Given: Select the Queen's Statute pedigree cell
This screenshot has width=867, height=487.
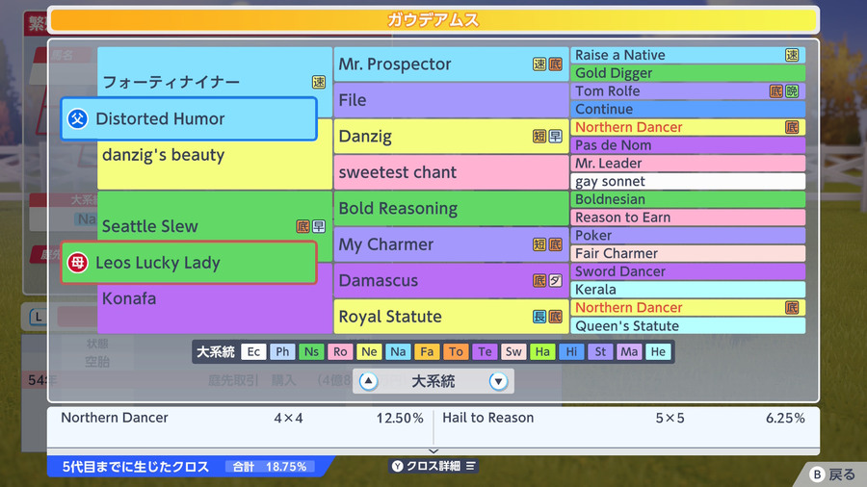Looking at the screenshot, I should click(688, 325).
